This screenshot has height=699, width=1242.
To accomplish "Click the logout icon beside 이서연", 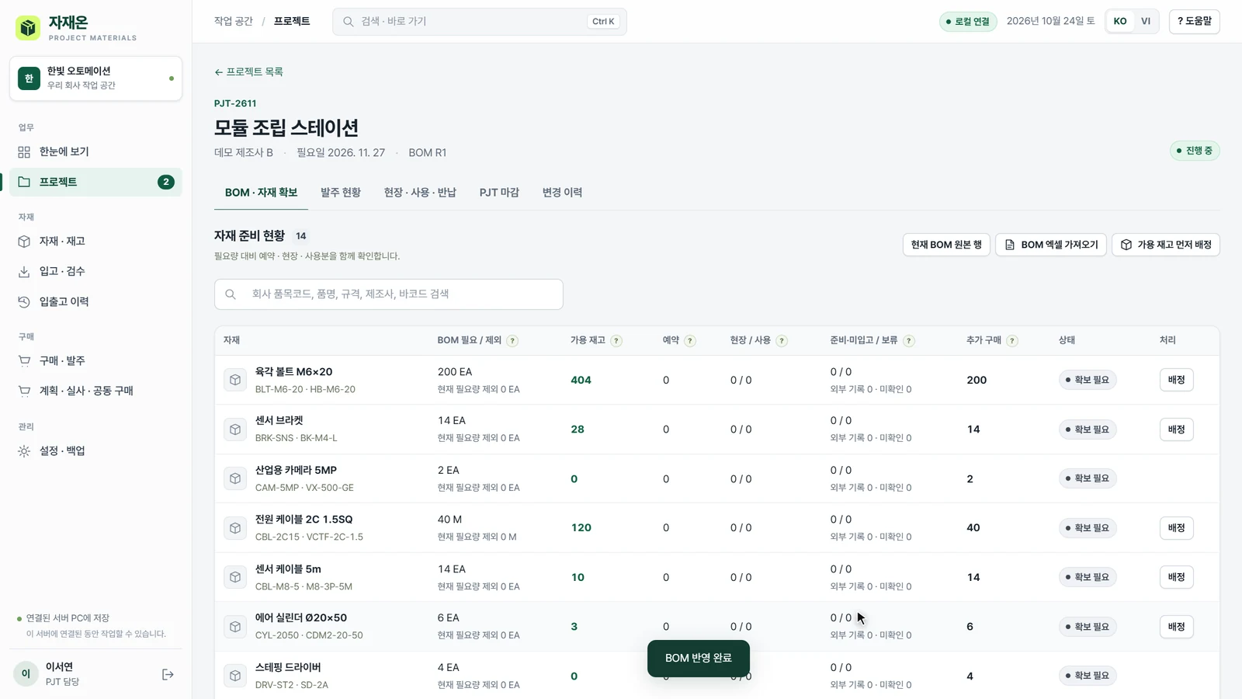I will click(168, 674).
